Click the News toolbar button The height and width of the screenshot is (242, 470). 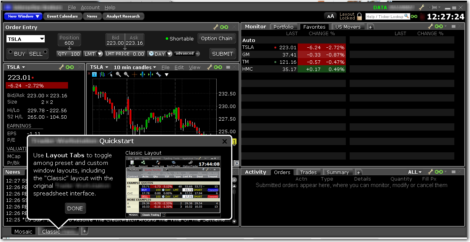point(92,16)
